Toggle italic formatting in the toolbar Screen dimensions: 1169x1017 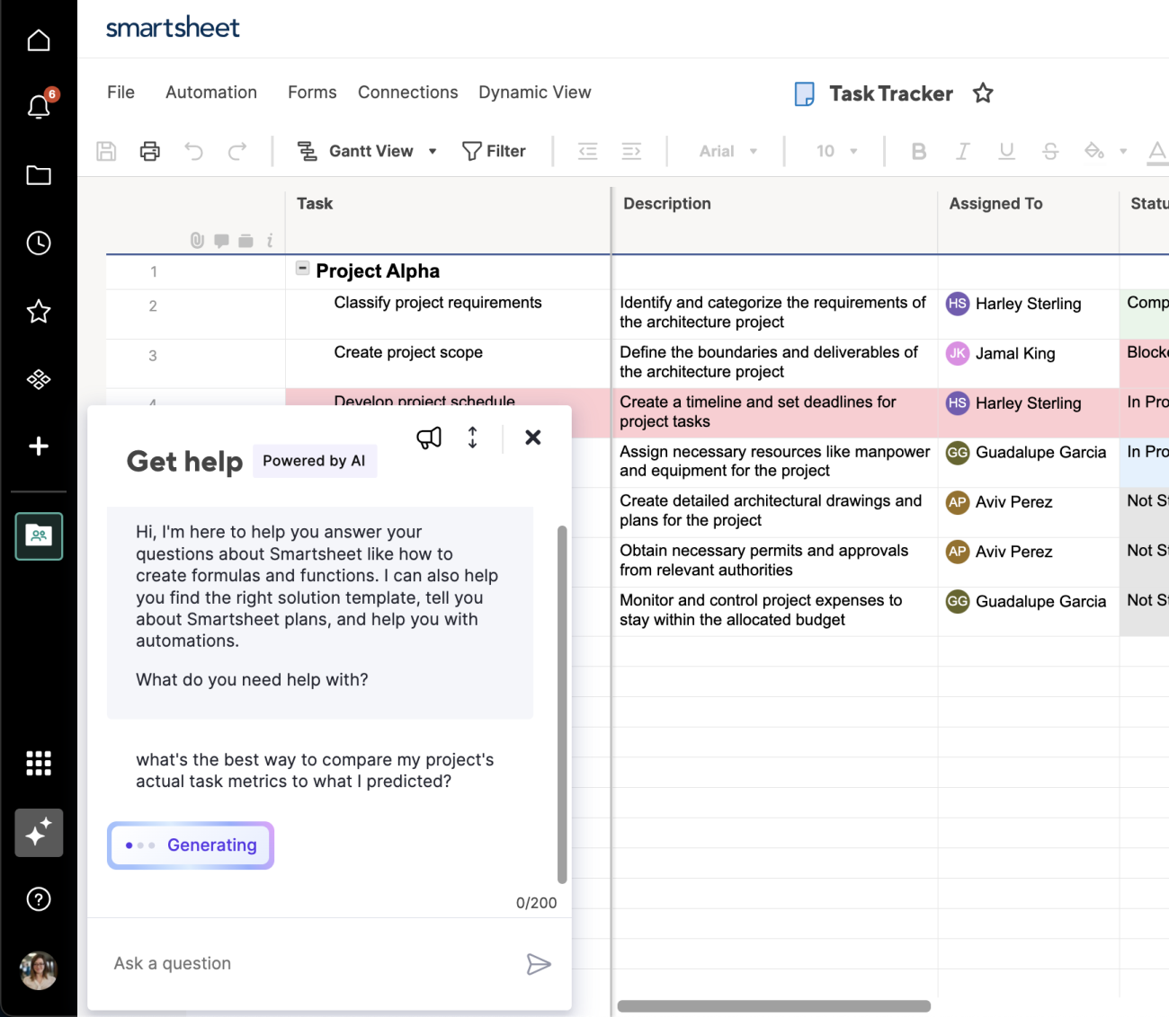point(962,151)
